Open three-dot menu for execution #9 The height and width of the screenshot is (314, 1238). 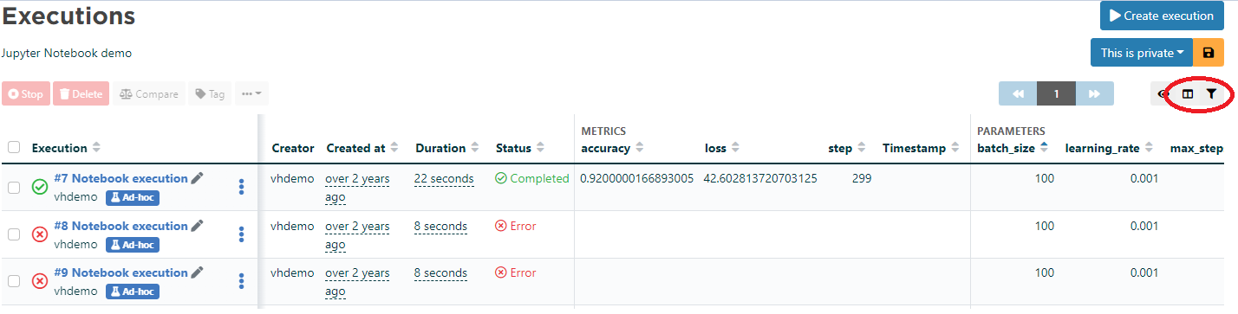point(242,281)
